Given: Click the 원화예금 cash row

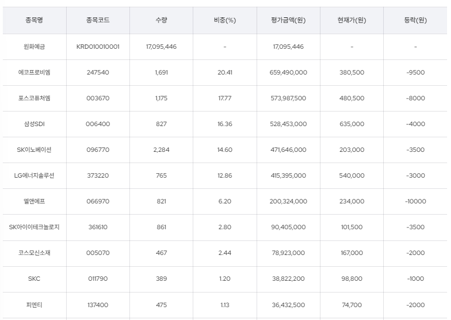Looking at the screenshot, I should (34, 47).
